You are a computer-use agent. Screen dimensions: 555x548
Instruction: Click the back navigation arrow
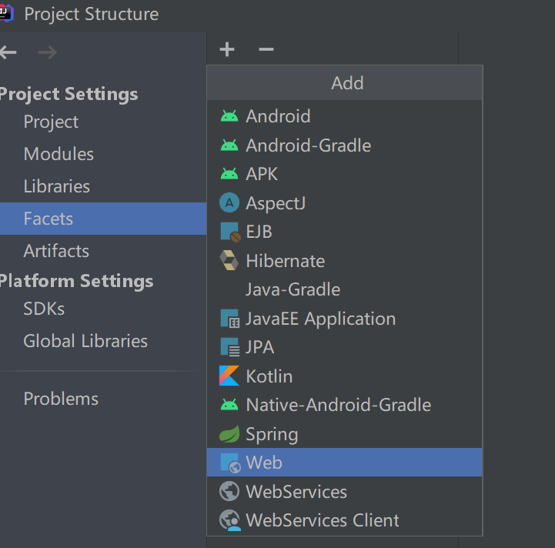click(x=8, y=52)
